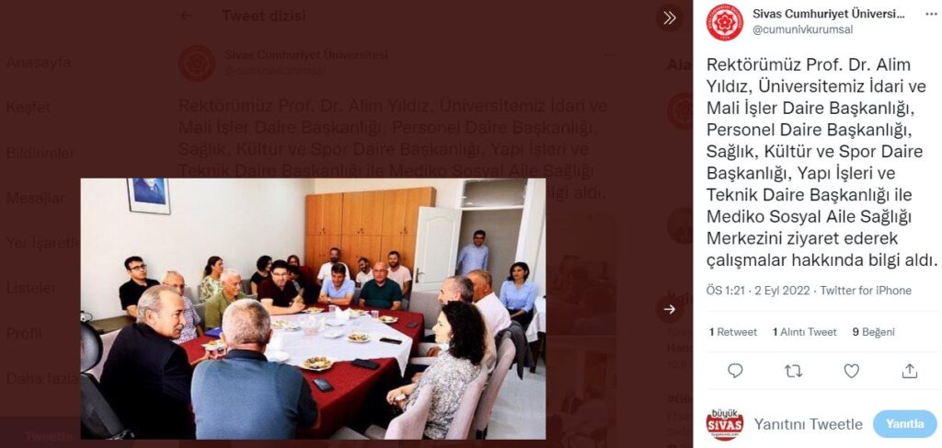The width and height of the screenshot is (942, 448).
Task: Select Anasayfa in the left menu
Action: tap(39, 63)
